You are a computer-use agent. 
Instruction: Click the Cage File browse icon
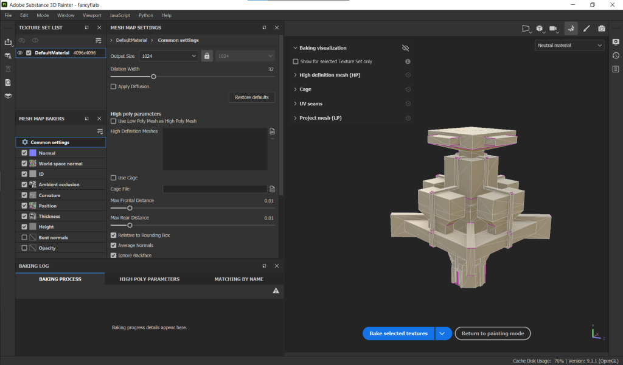[x=273, y=189]
